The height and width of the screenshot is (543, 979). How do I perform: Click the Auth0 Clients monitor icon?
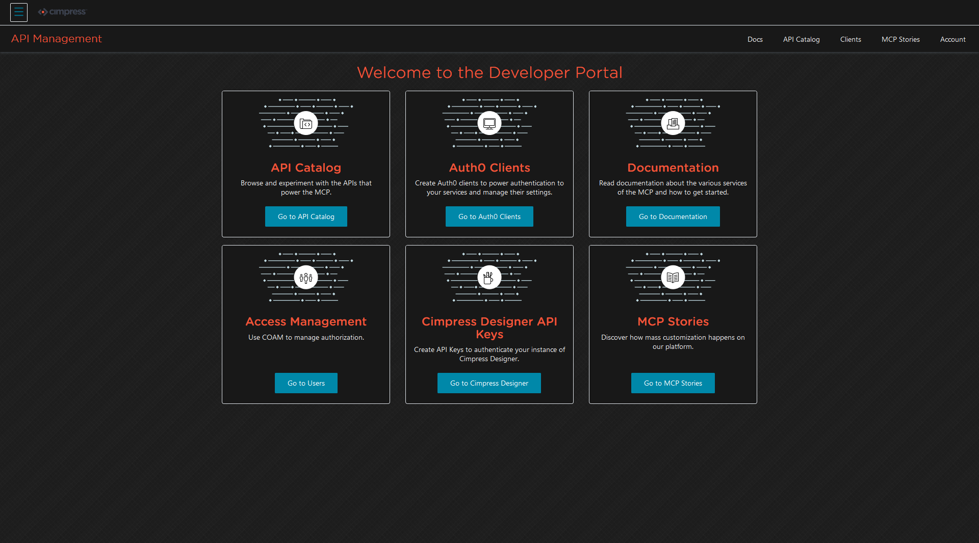click(x=489, y=123)
